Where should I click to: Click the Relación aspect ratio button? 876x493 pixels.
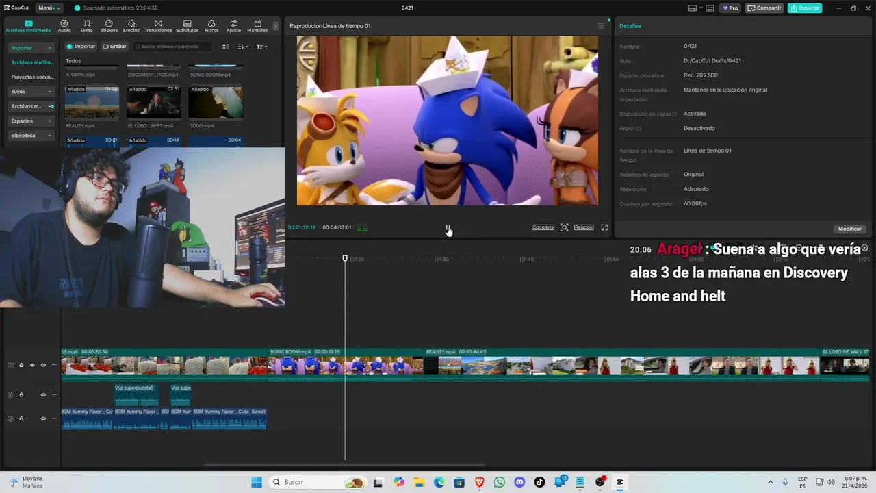(584, 227)
